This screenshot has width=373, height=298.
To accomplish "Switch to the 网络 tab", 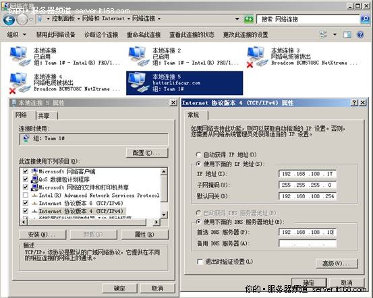I will 21,115.
